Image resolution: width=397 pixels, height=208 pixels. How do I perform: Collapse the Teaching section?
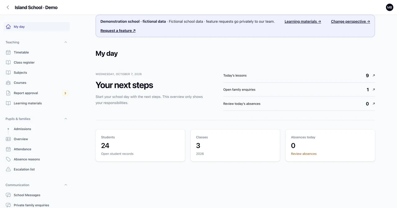[x=65, y=42]
